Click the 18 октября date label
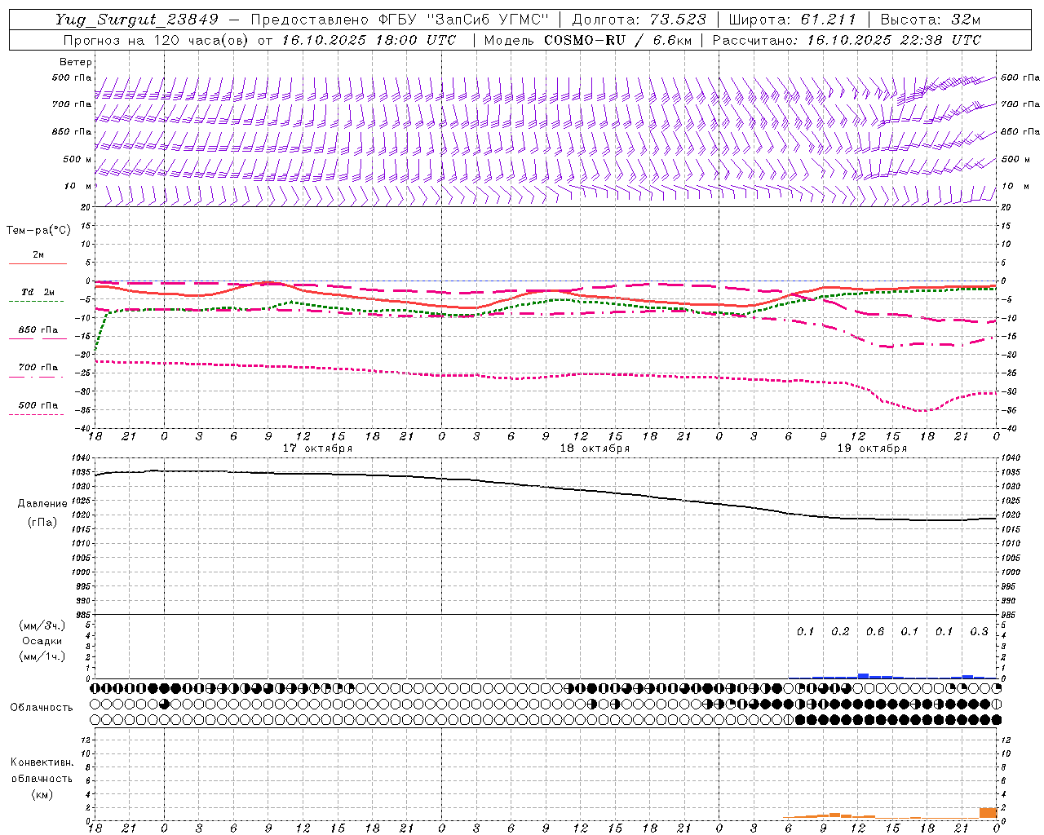Screen dimensions: 1044x835 595,448
